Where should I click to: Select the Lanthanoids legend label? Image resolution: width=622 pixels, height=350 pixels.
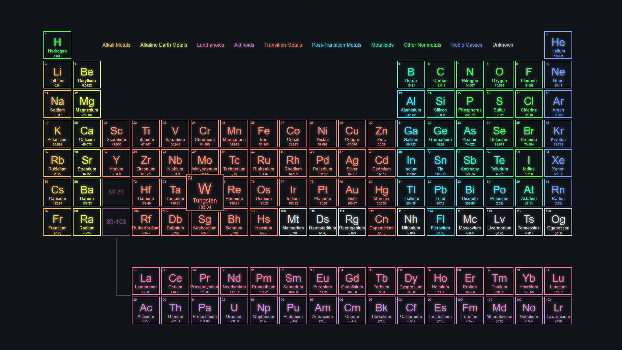pyautogui.click(x=211, y=45)
